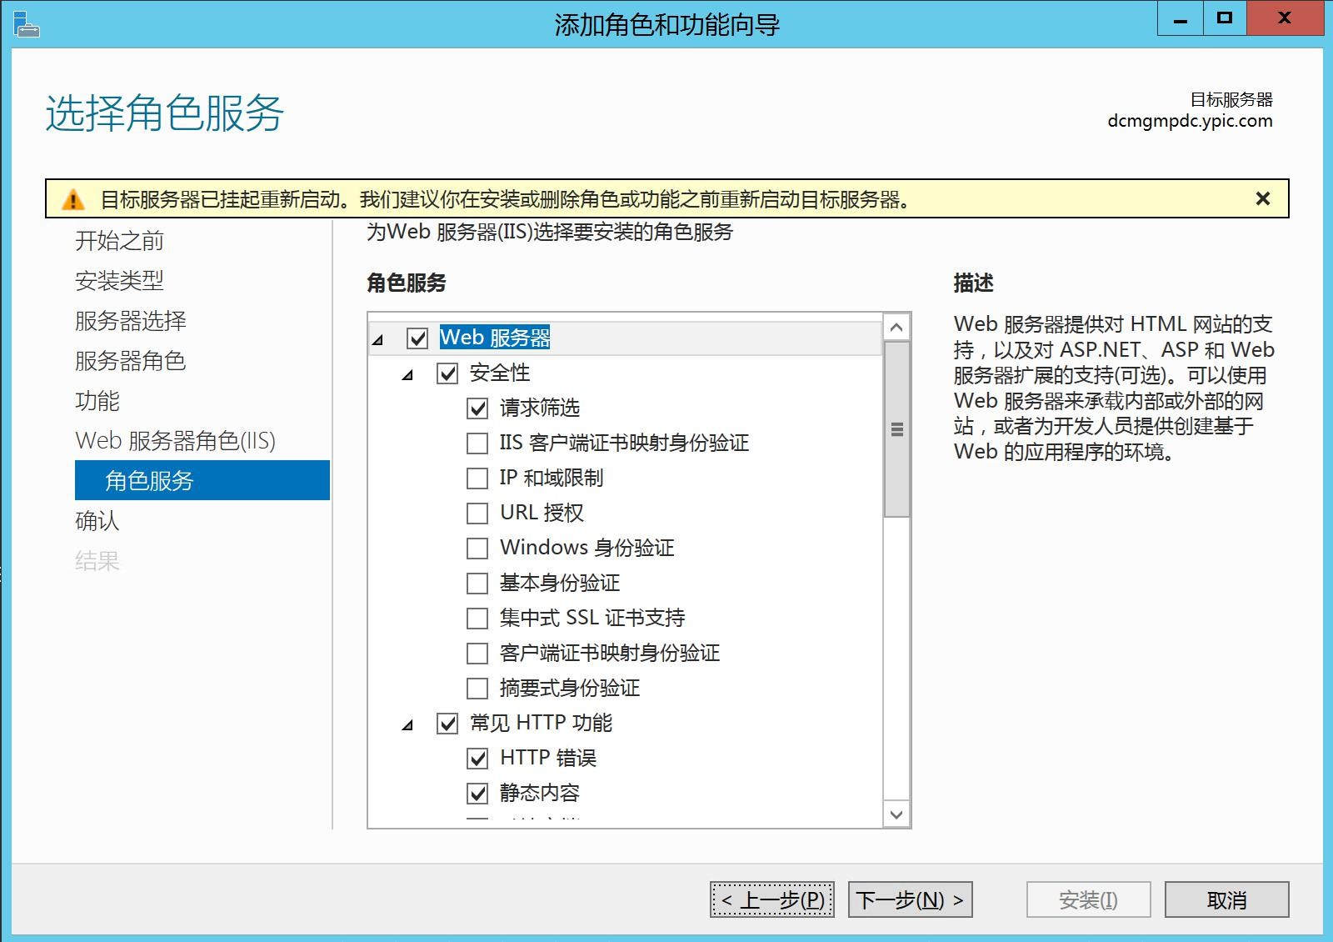Click scroll up arrow in role services list
The height and width of the screenshot is (942, 1333).
point(896,328)
